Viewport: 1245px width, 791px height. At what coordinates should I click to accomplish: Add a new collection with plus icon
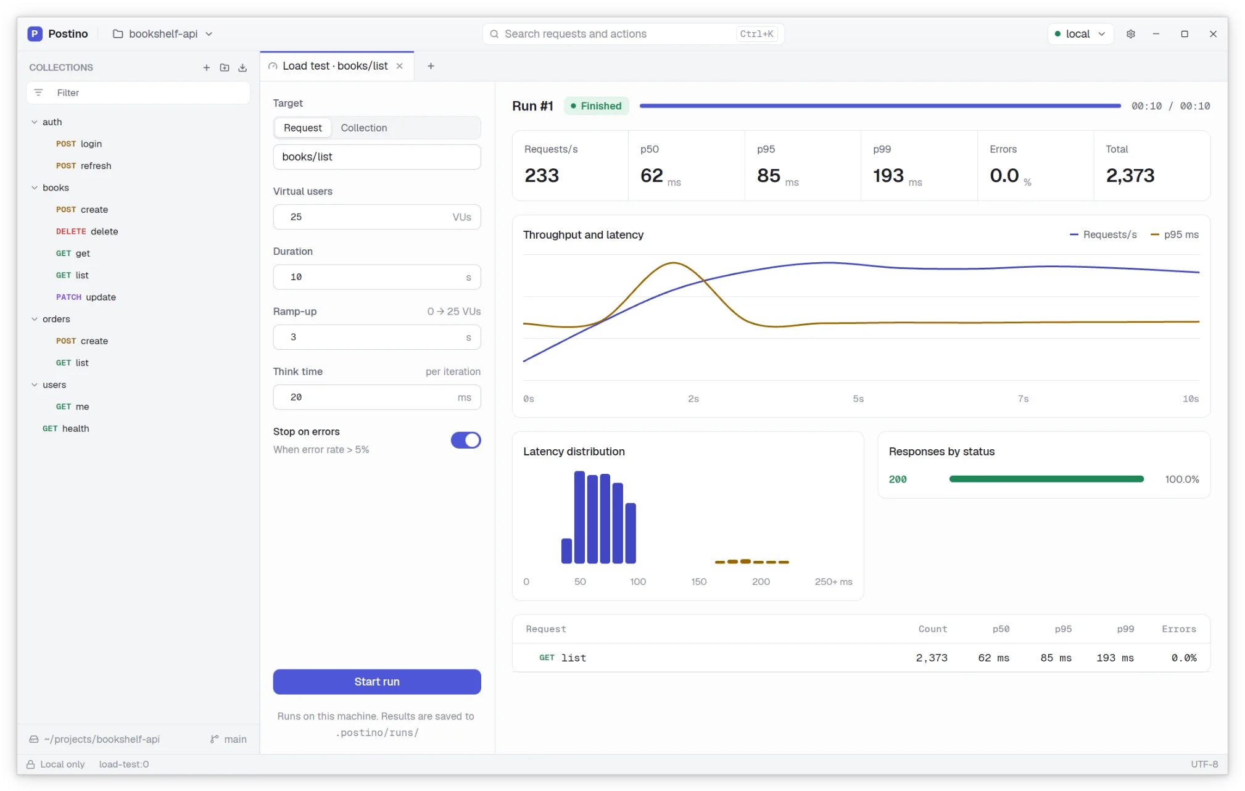(x=207, y=67)
